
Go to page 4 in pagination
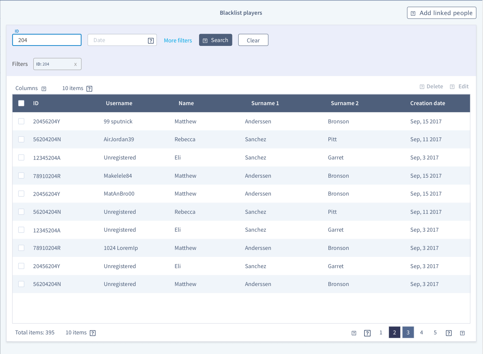tap(421, 333)
